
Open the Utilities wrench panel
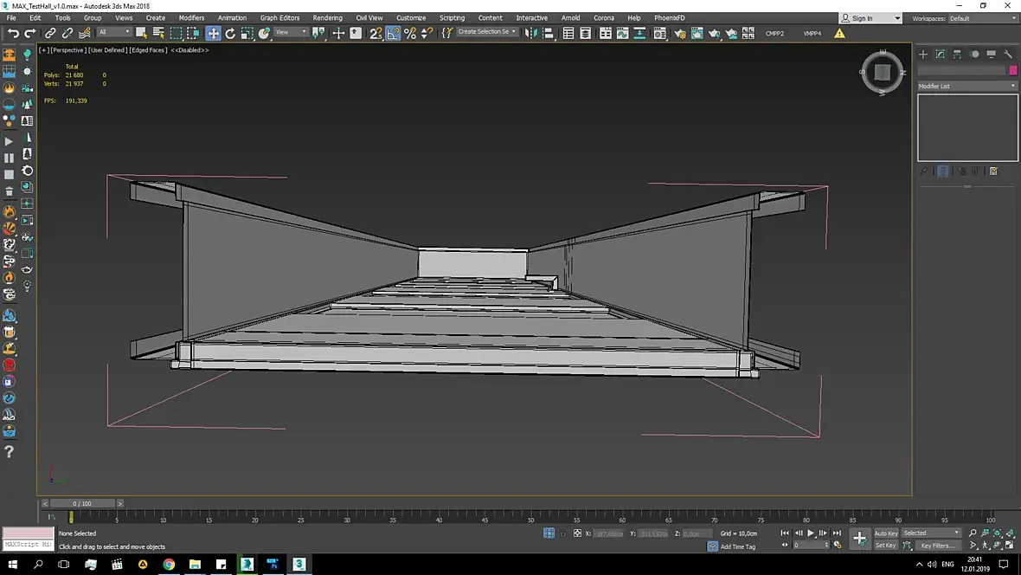pyautogui.click(x=1008, y=54)
